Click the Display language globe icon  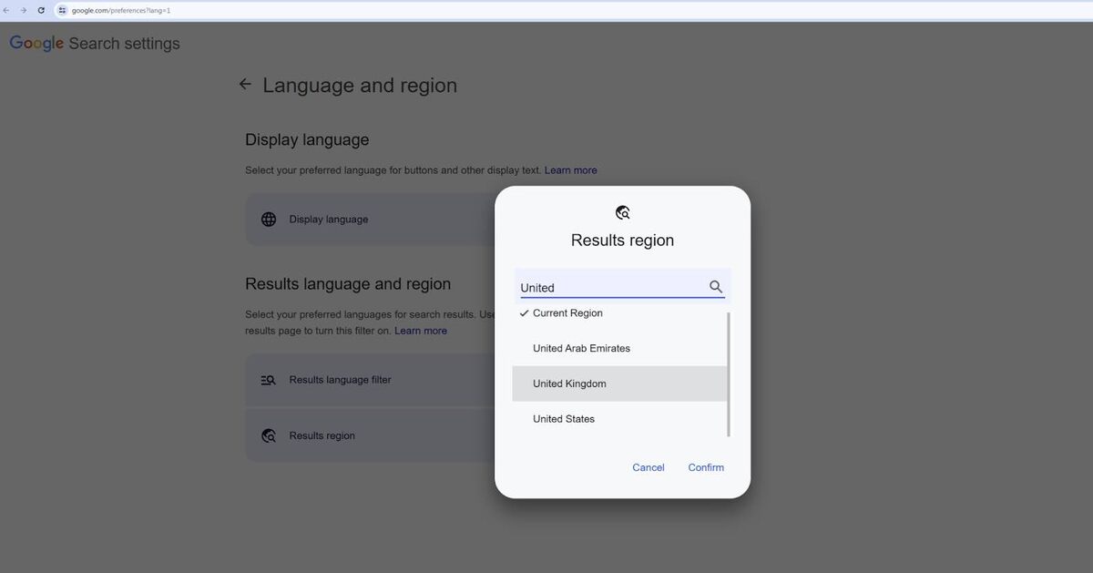269,220
